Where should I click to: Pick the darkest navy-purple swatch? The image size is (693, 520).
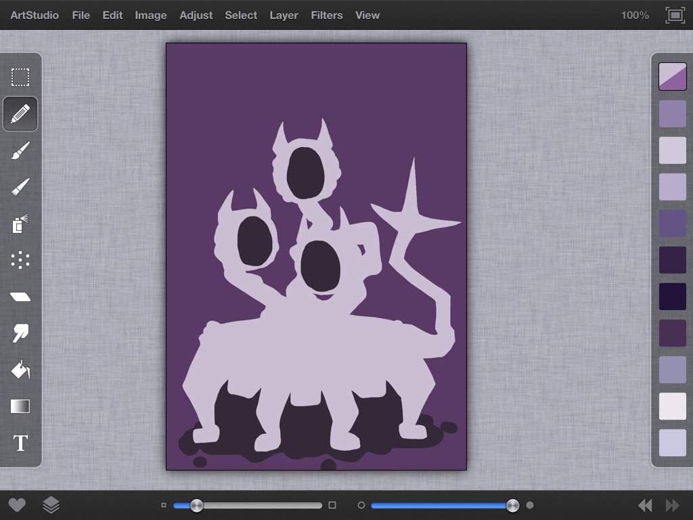pyautogui.click(x=672, y=297)
